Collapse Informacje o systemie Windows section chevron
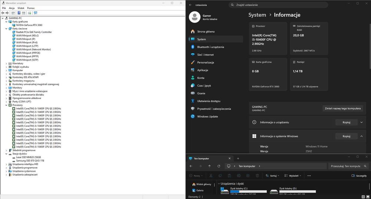Image resolution: width=371 pixels, height=199 pixels. (361, 136)
